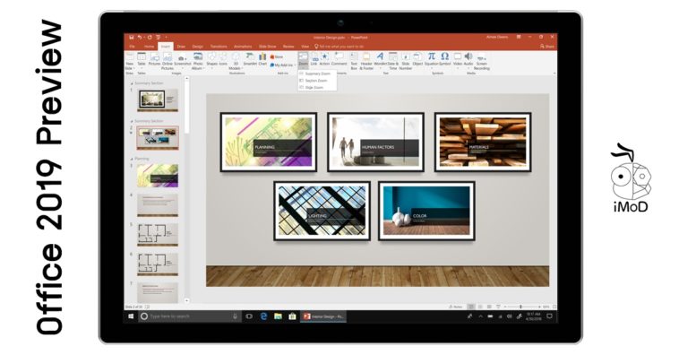
Task: Insert Date & Time
Action: [x=392, y=62]
